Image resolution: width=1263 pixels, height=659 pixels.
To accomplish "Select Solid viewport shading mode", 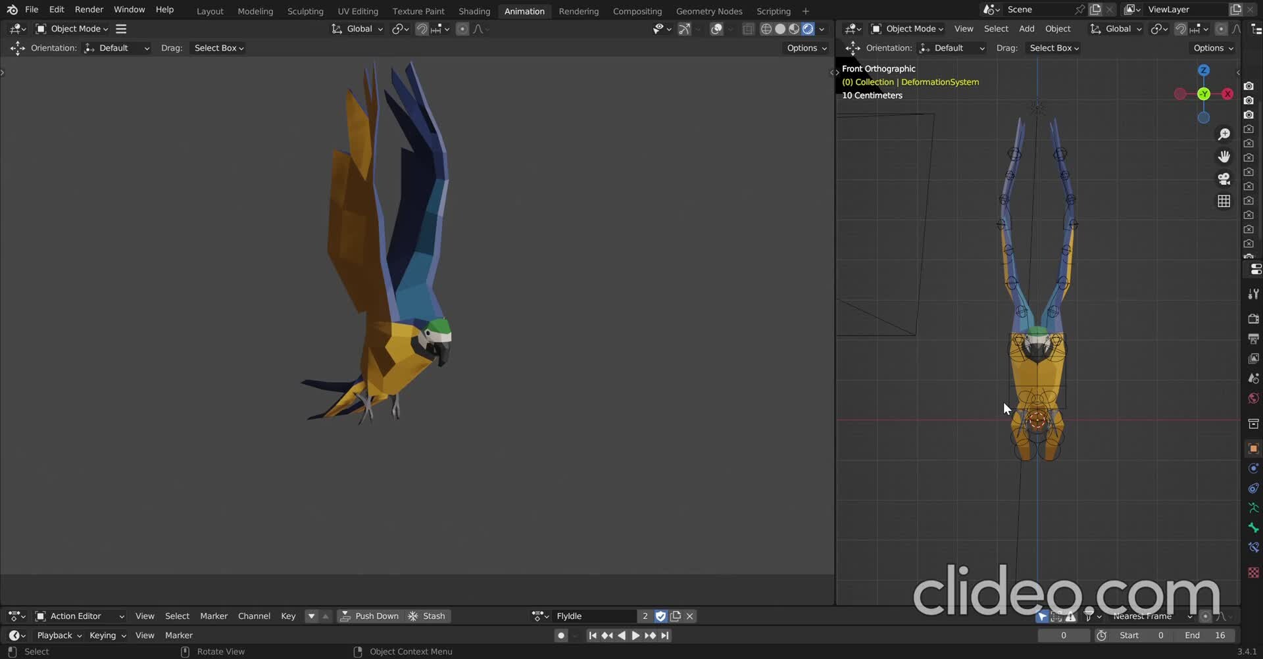I will (781, 29).
